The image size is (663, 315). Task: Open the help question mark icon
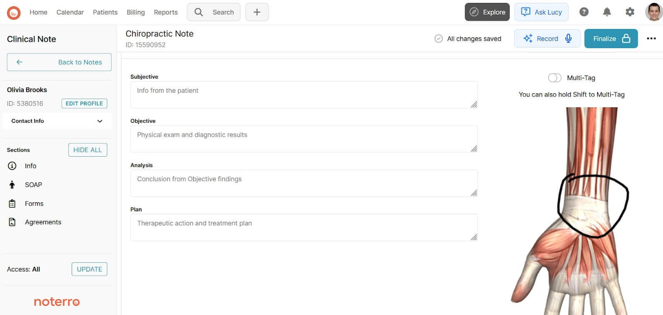pyautogui.click(x=584, y=12)
